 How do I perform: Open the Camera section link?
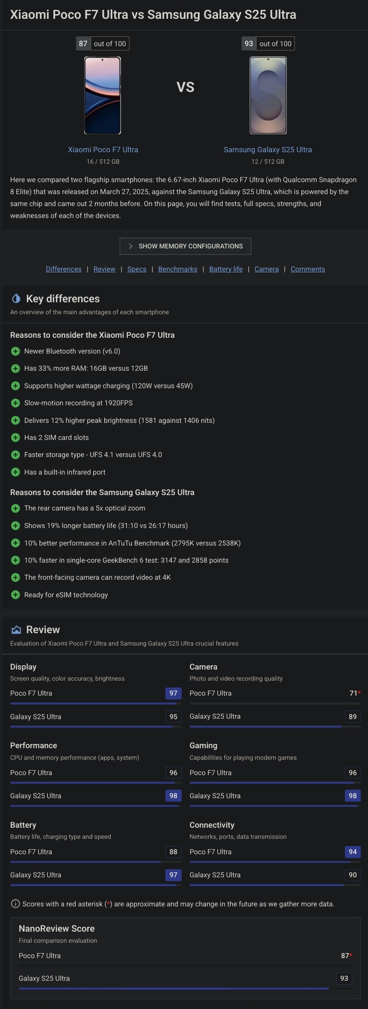coord(266,269)
